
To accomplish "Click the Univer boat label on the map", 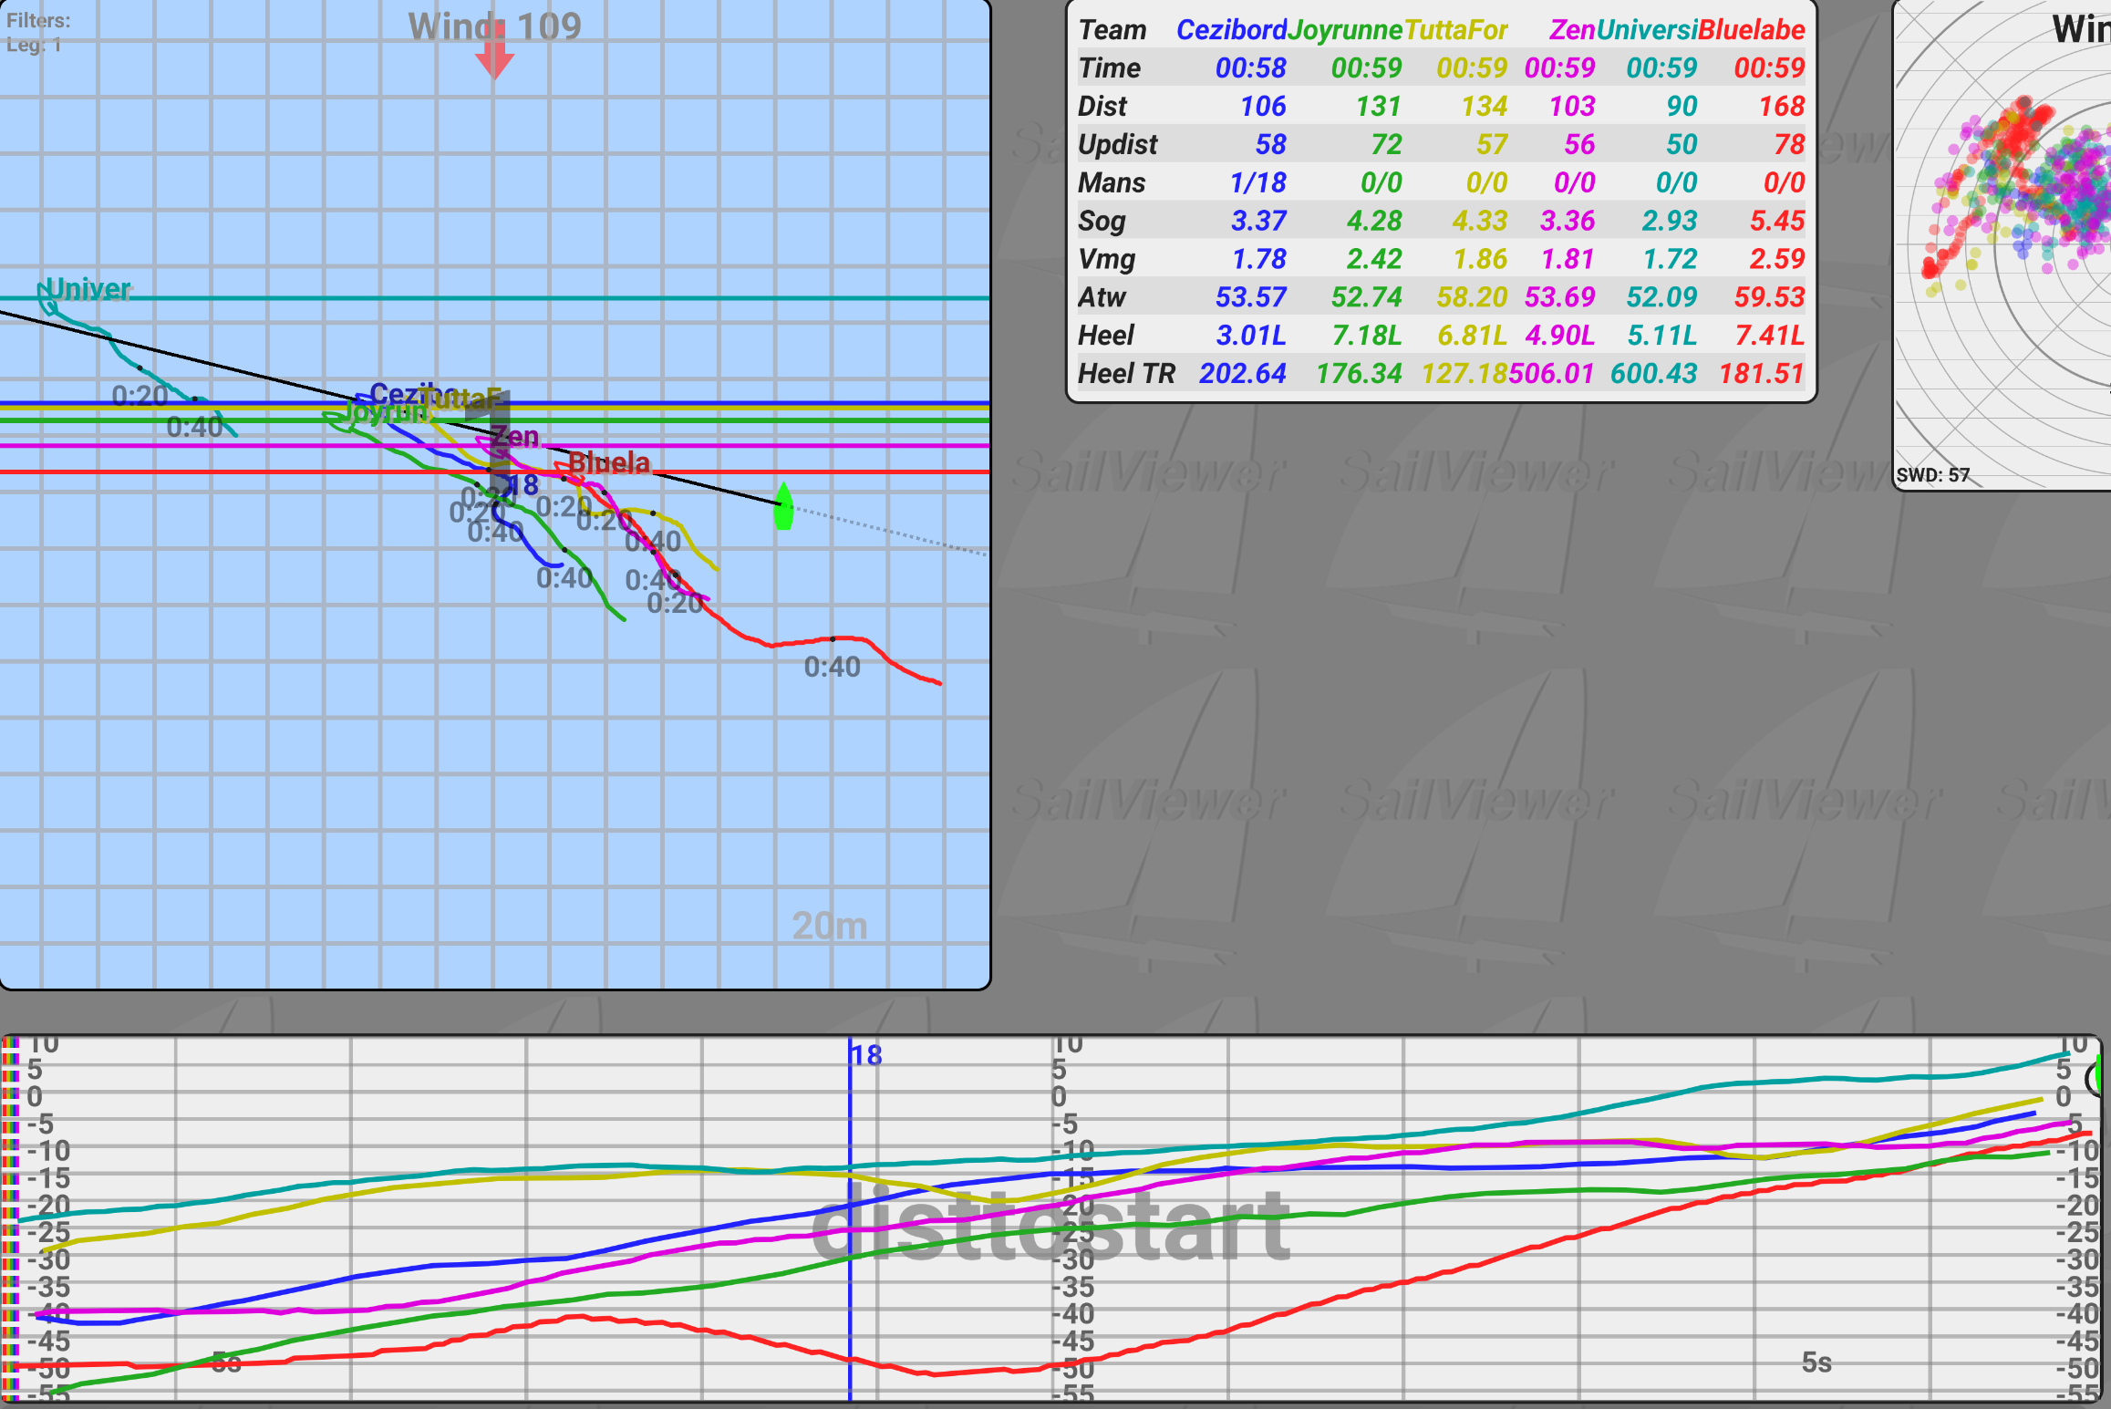I will click(x=88, y=289).
